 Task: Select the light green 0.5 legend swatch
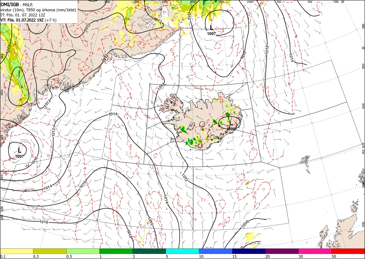83,251
